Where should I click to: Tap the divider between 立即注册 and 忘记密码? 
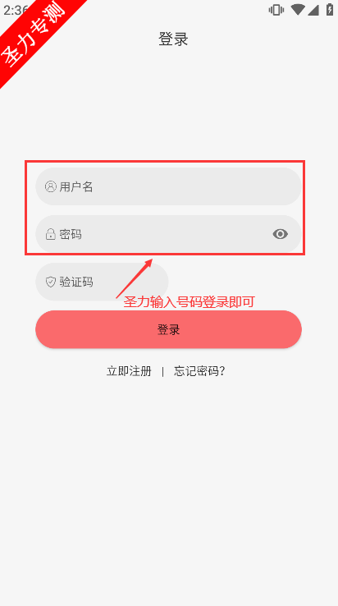(x=162, y=371)
